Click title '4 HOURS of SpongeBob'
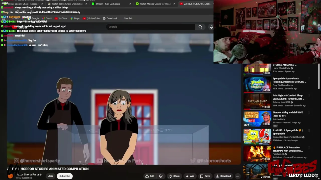The width and height of the screenshot is (321, 180). (x=288, y=132)
